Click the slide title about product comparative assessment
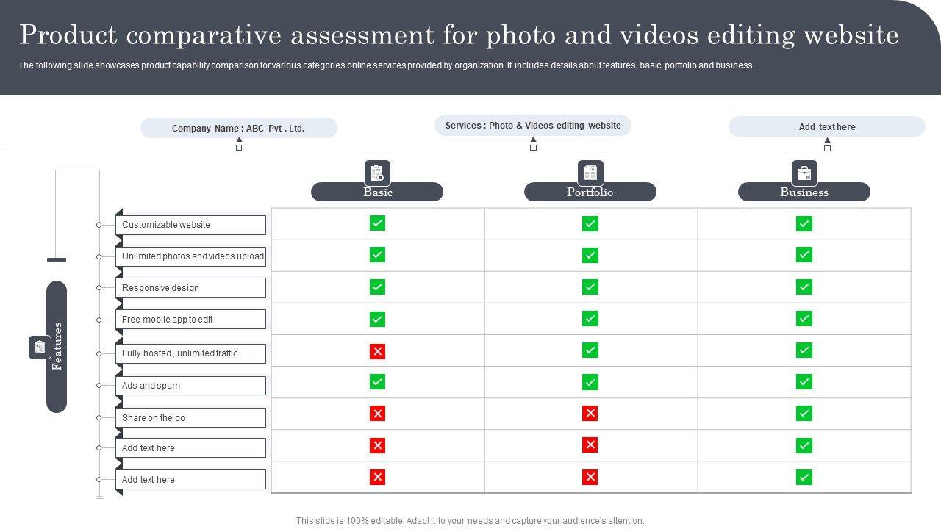The image size is (941, 529). 459,35
